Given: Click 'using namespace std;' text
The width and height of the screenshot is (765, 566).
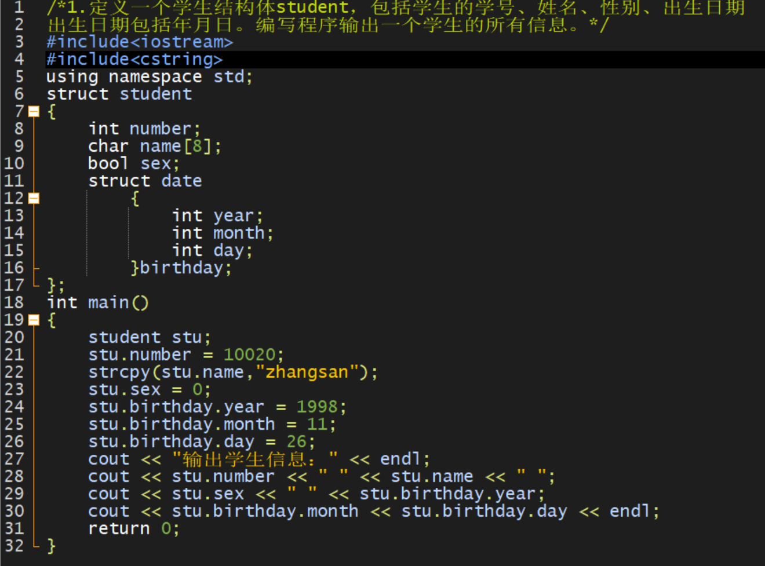Looking at the screenshot, I should [x=150, y=76].
